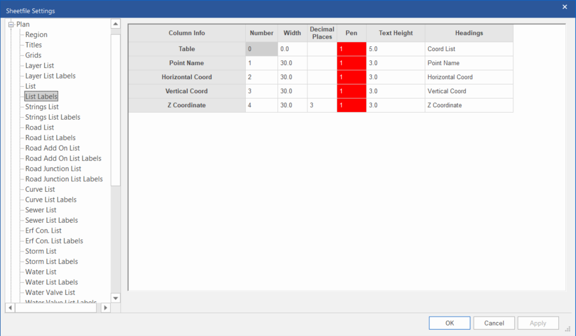Collapse the Plan tree node
The width and height of the screenshot is (576, 336).
pos(11,25)
